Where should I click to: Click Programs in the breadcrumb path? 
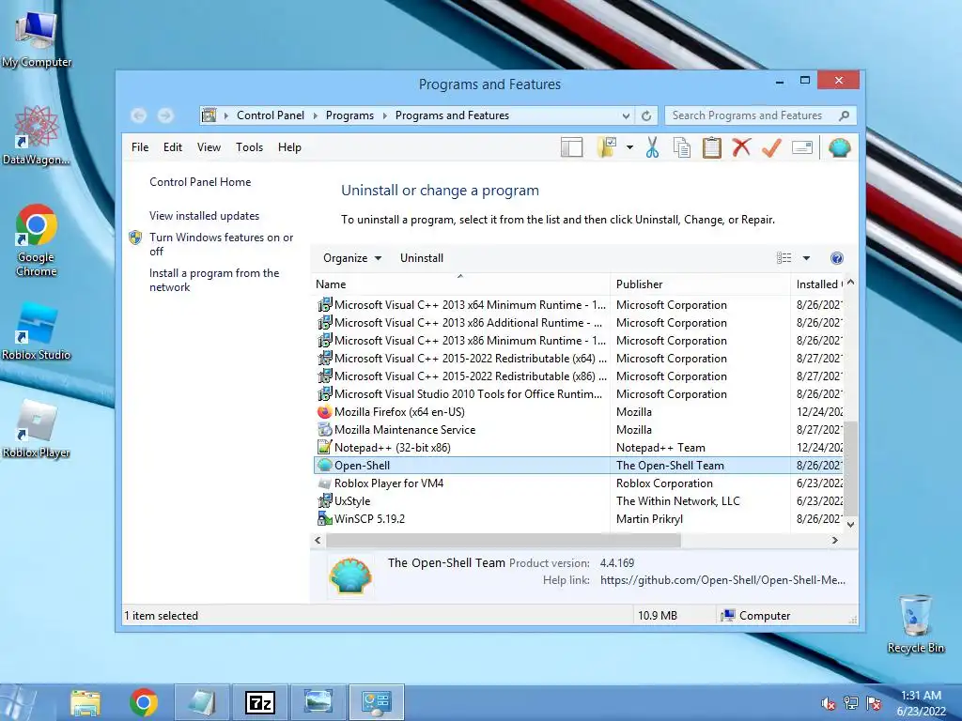tap(349, 115)
